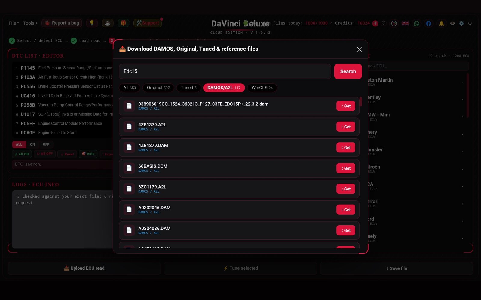481x300 pixels.
Task: Get the 4ZB1379.A2L file
Action: pyautogui.click(x=346, y=127)
